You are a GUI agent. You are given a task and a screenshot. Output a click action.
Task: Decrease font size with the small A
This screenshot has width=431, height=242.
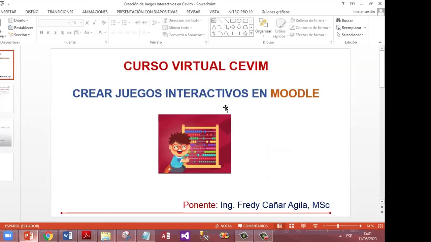coord(94,23)
